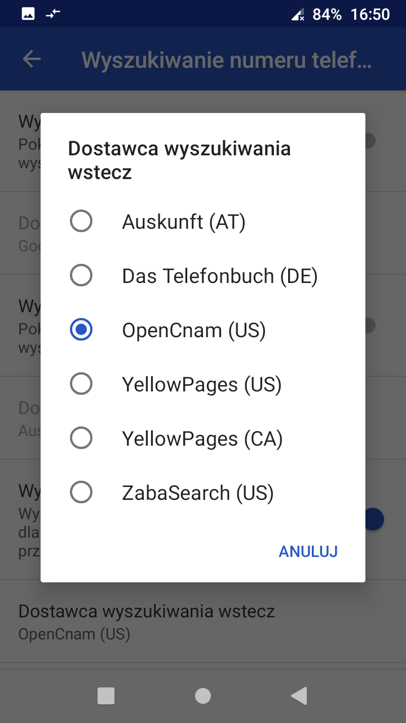Select the ZabaSearch (US) radio button
This screenshot has width=406, height=723.
click(x=81, y=493)
